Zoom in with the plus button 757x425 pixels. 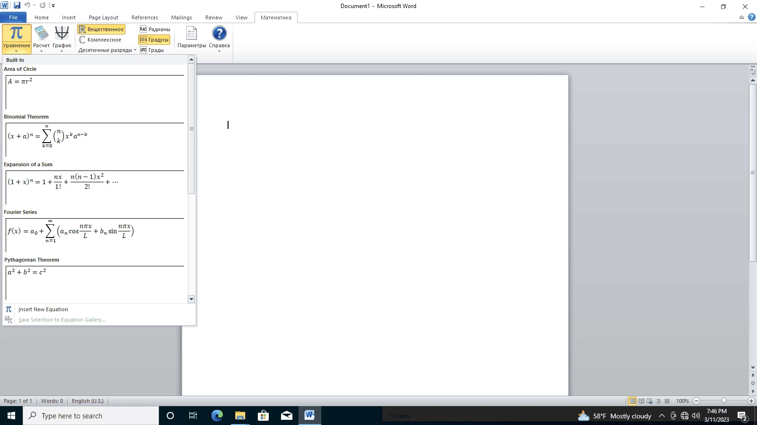[x=751, y=401]
